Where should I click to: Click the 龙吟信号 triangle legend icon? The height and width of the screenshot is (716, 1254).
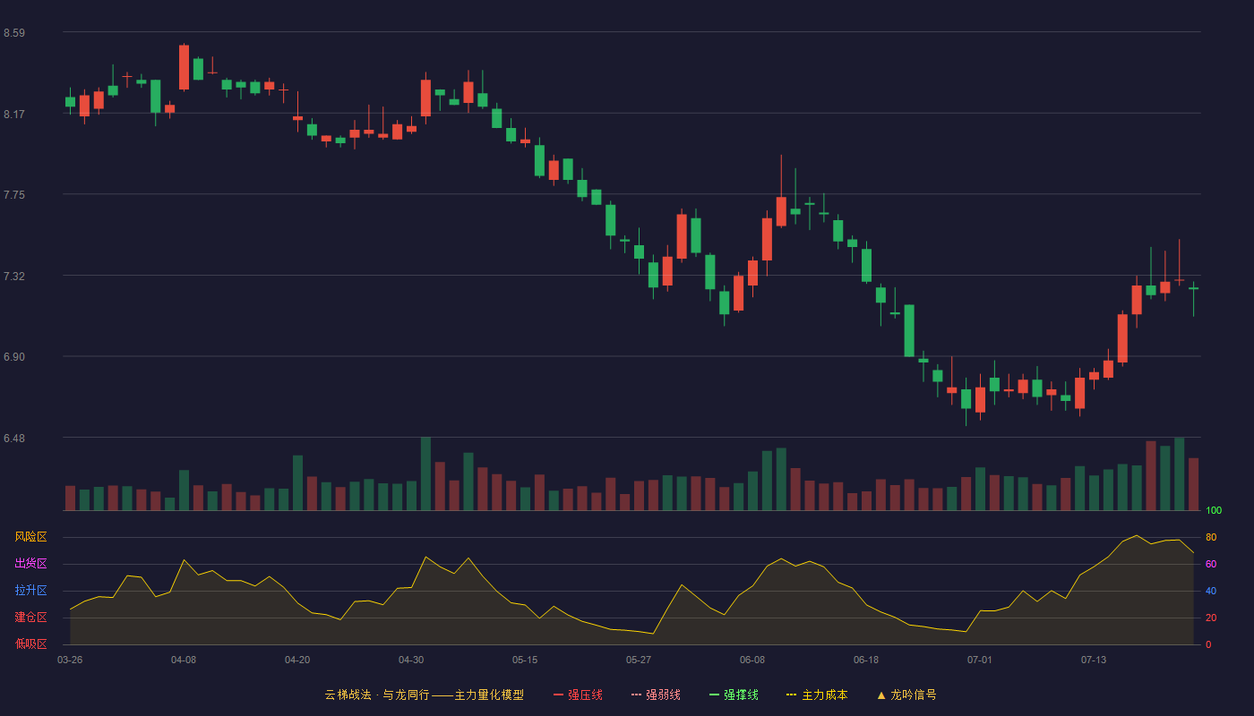click(880, 695)
